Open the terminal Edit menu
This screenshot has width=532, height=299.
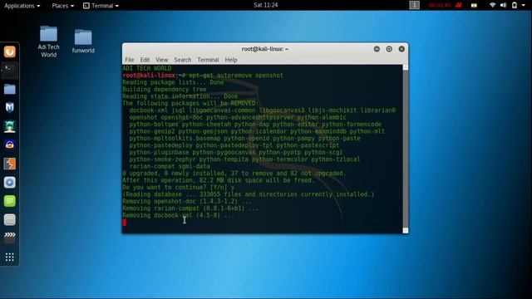tap(145, 60)
